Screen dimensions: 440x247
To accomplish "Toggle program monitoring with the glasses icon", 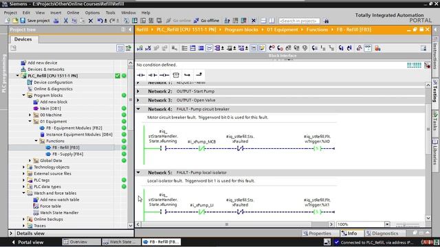I will (x=368, y=48).
